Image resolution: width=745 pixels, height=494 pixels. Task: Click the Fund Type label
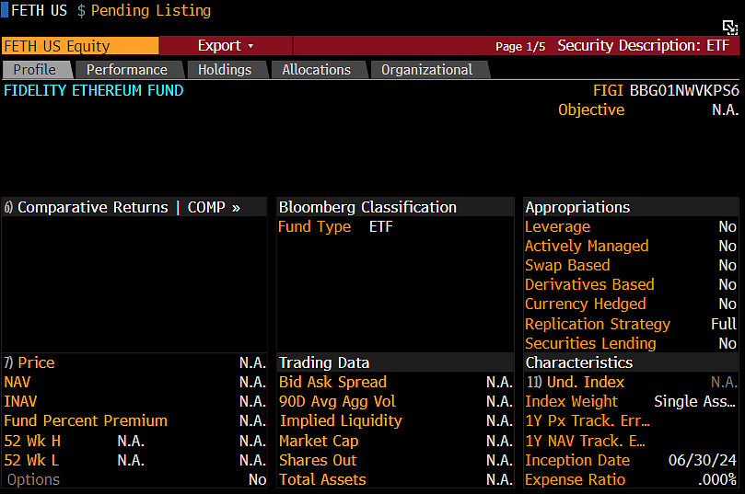click(x=314, y=227)
